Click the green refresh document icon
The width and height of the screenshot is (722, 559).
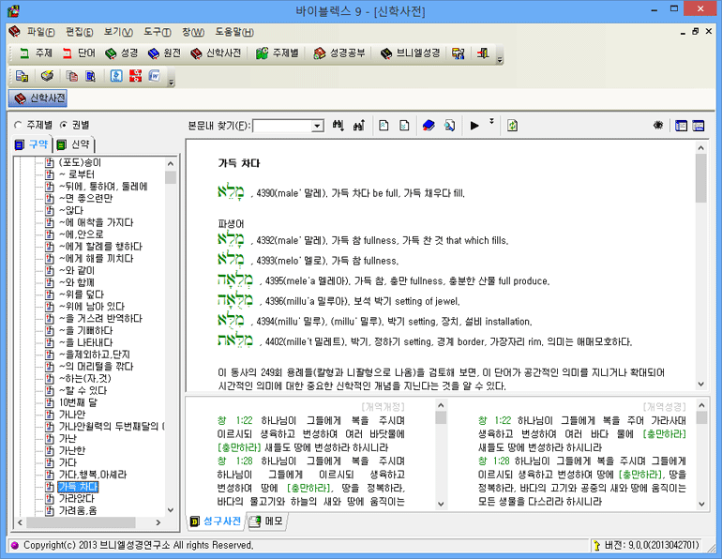[x=512, y=126]
